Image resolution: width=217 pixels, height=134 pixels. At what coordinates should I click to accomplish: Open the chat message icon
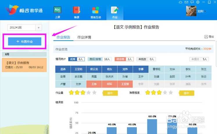pyautogui.click(x=192, y=2)
